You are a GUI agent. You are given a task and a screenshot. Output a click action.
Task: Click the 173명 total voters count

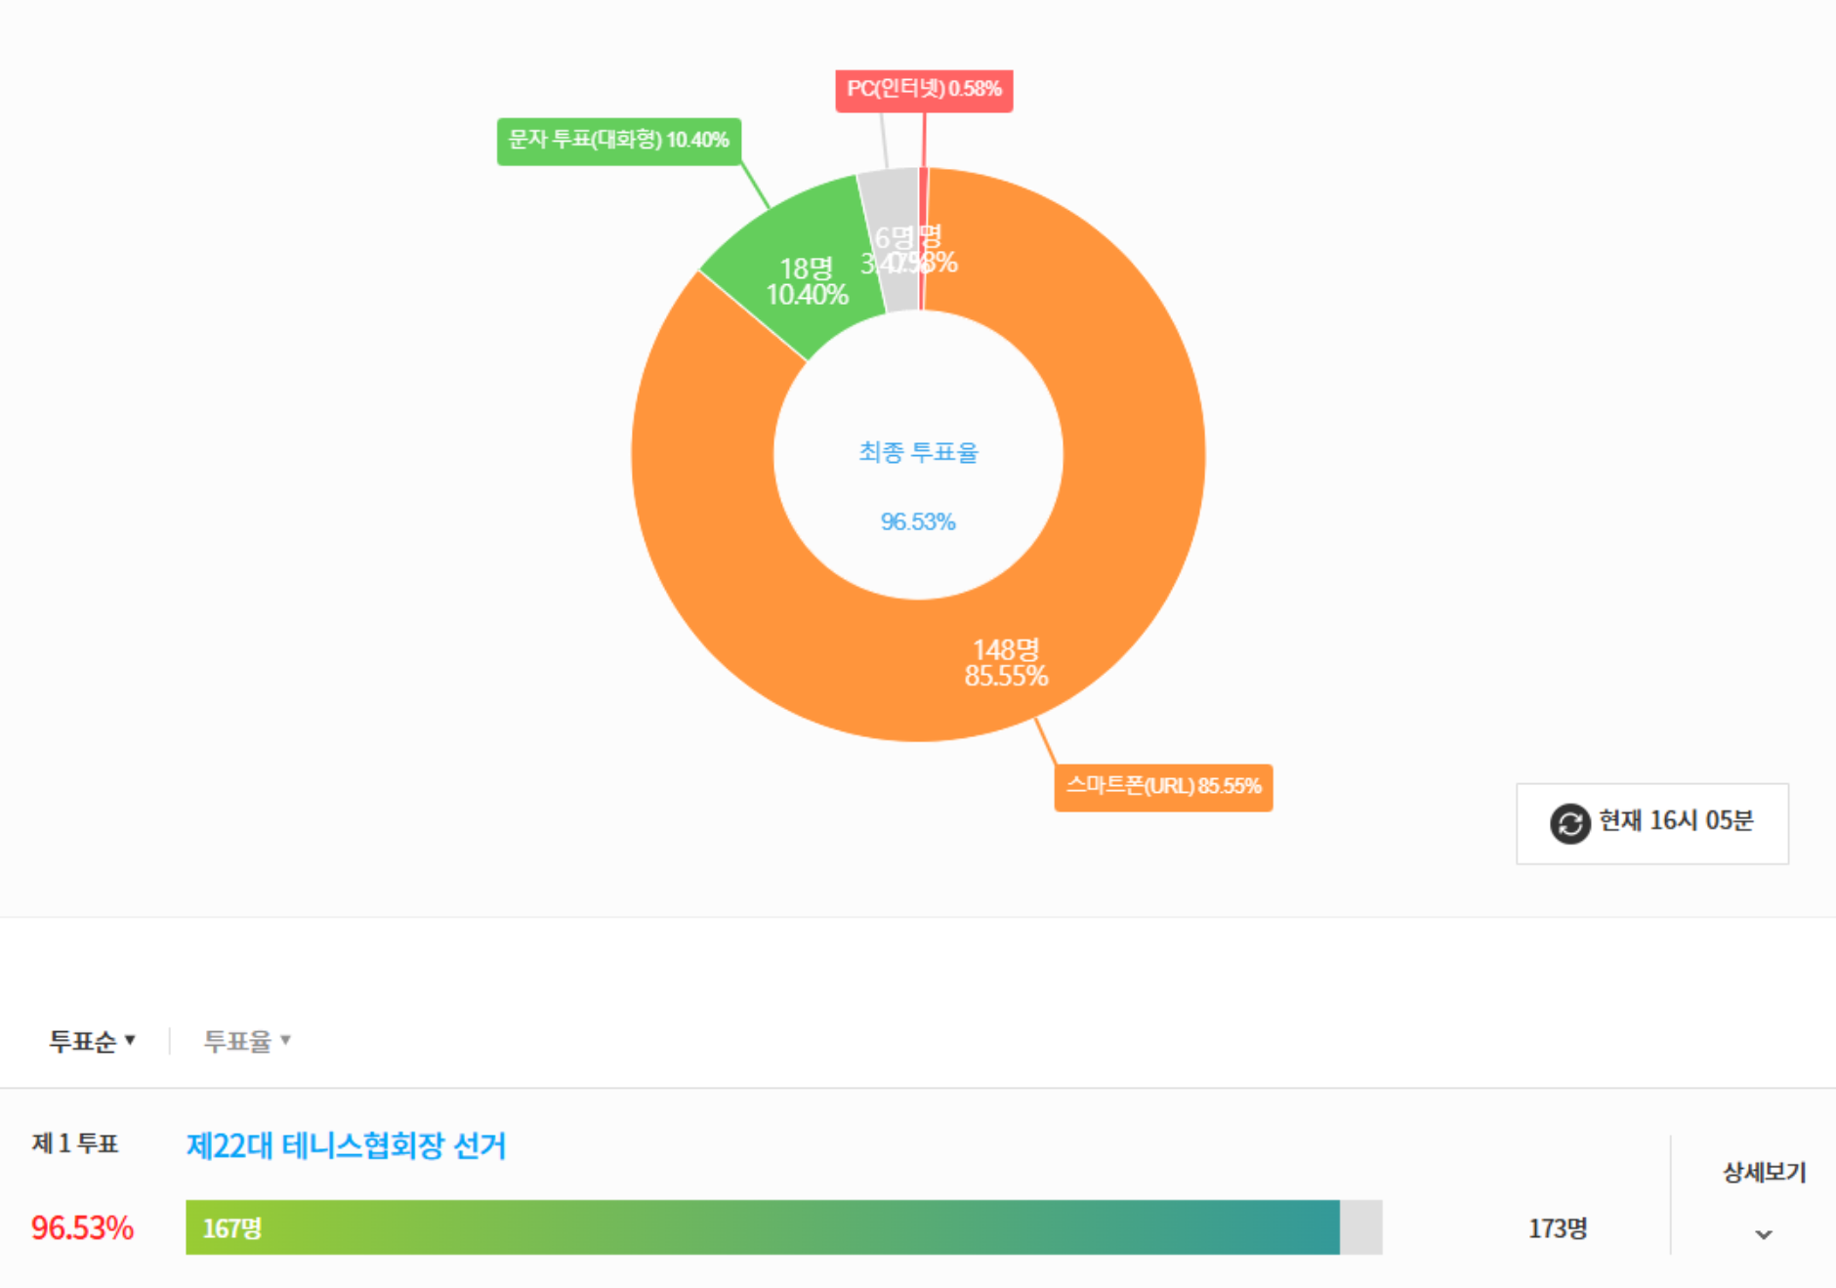[1558, 1228]
